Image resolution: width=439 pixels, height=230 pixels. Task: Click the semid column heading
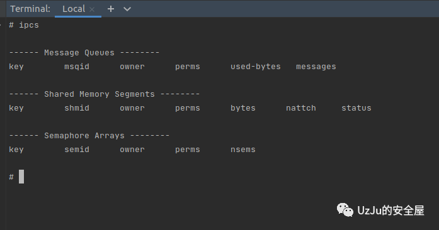(x=77, y=150)
